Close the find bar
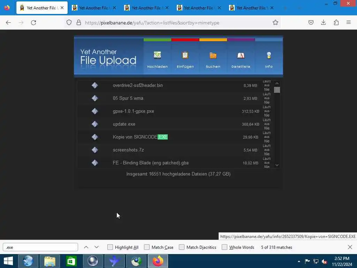Viewport: 357px width, 268px height. coord(350,247)
